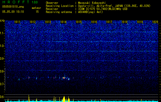Click the kHz axis unit label

2,21
